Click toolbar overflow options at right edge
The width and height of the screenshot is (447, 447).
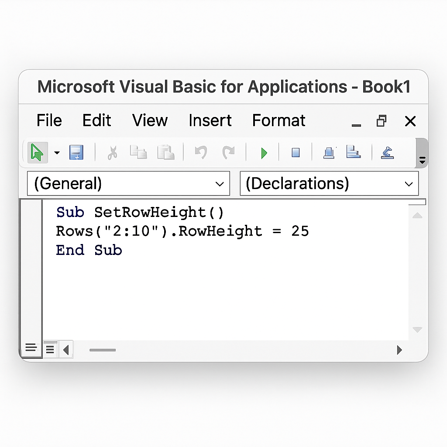(422, 160)
